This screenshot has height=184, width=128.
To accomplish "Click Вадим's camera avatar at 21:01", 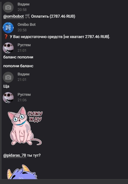I will click(8, 77).
